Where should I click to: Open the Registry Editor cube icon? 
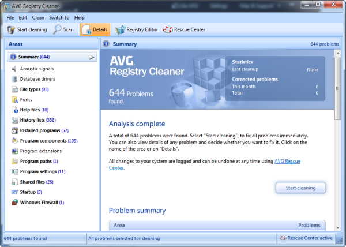[120, 29]
